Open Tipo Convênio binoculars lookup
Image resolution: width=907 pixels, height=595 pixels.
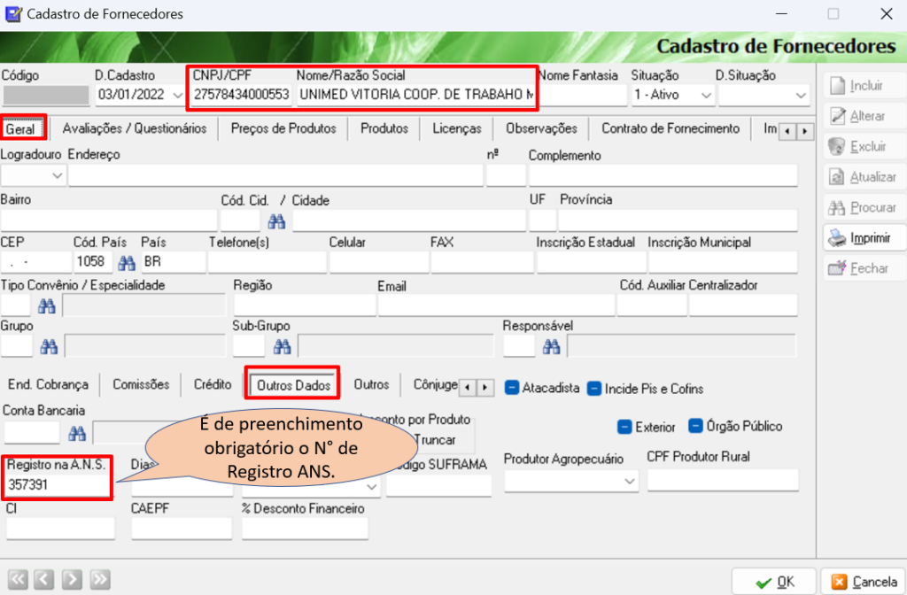pos(47,305)
